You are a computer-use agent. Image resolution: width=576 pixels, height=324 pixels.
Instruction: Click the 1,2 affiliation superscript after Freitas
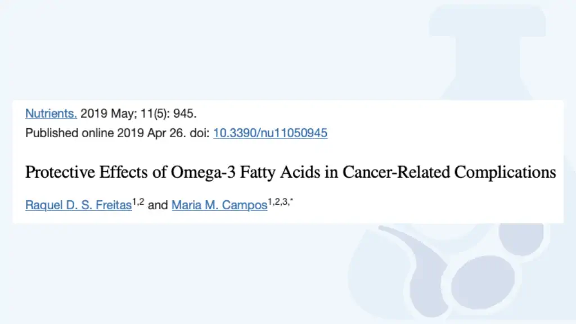pyautogui.click(x=138, y=202)
